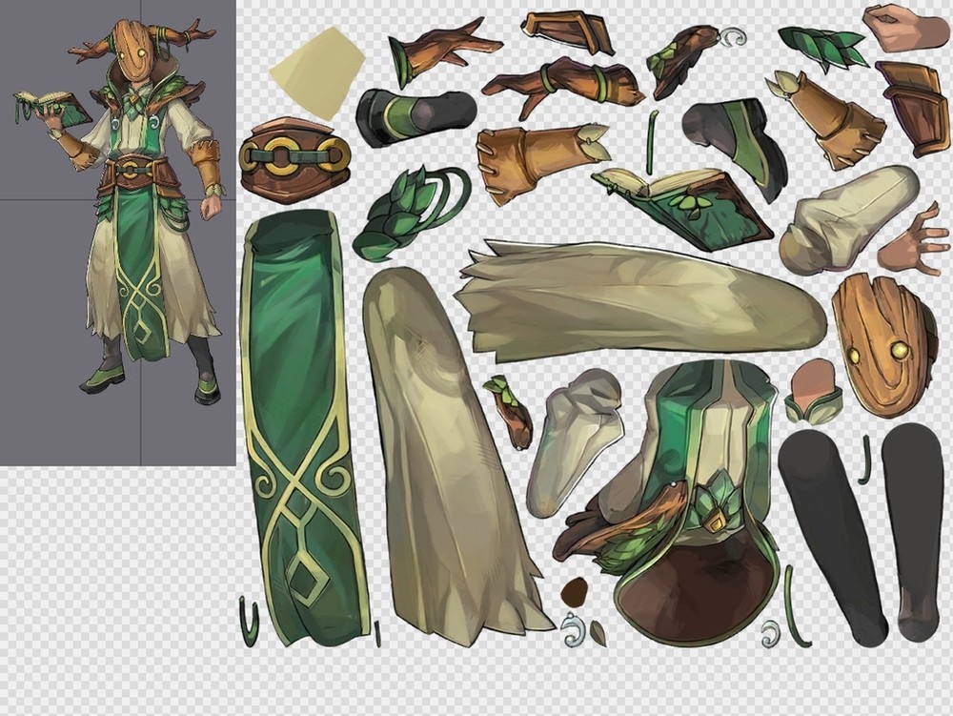
Task: Click the pale yellow square patch
Action: [x=316, y=73]
